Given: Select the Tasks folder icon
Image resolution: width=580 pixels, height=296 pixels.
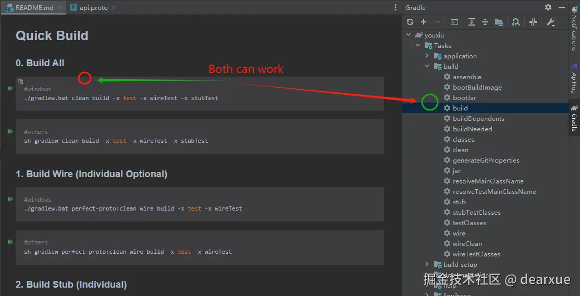Looking at the screenshot, I should tap(428, 46).
